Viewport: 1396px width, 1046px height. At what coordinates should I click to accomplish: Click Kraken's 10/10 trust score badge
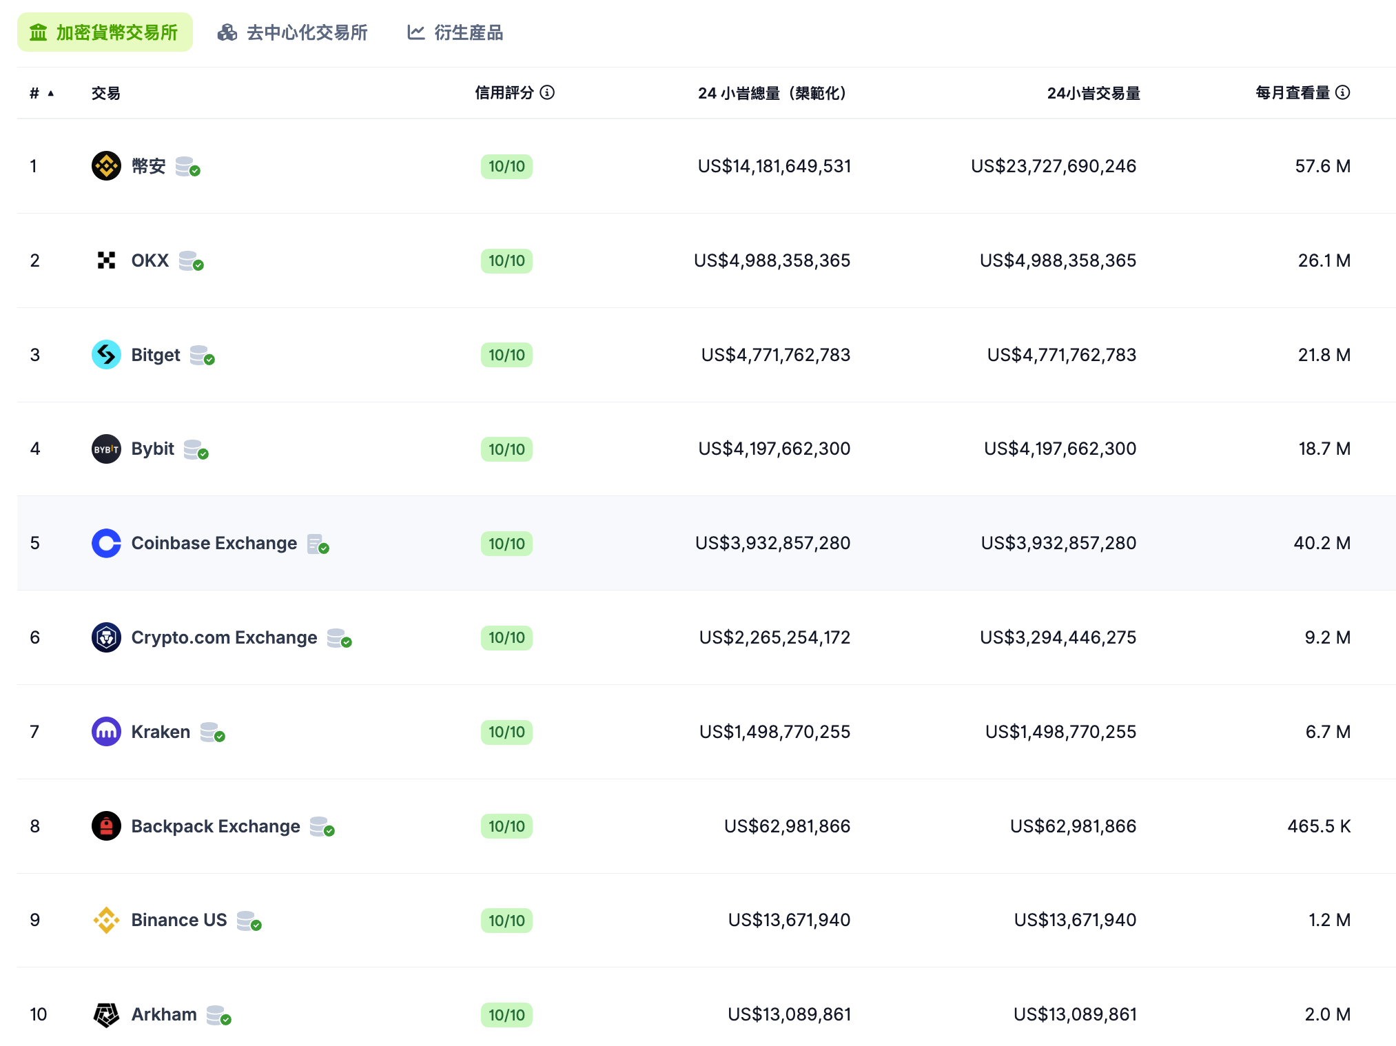pos(506,732)
